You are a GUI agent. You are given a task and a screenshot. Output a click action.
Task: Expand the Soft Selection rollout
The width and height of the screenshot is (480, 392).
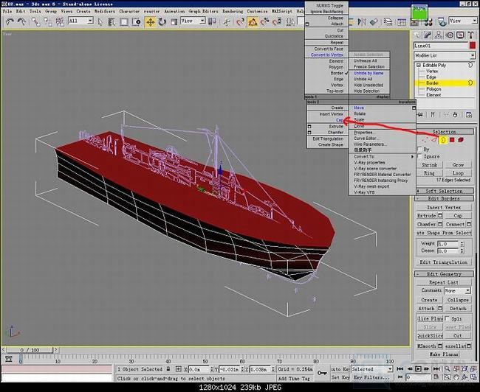[x=444, y=191]
